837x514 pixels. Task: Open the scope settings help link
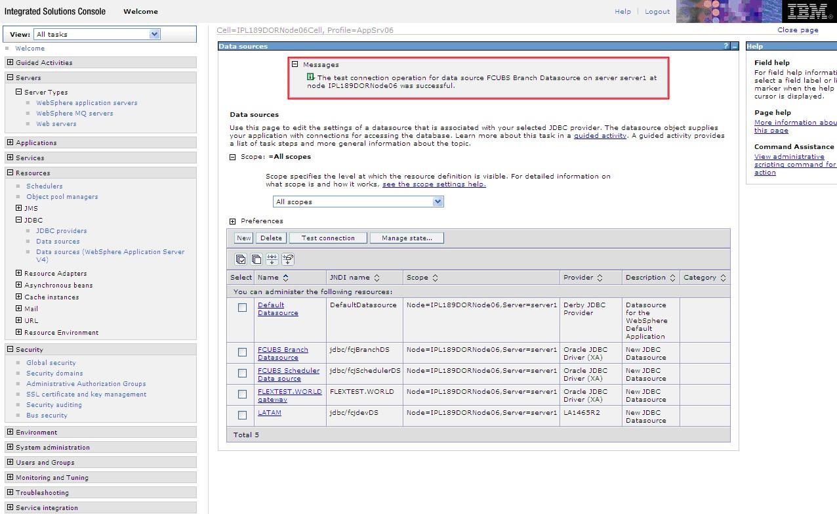(434, 184)
